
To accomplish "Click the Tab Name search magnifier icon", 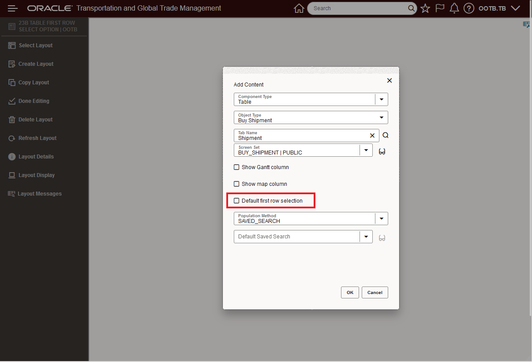I will click(x=386, y=136).
